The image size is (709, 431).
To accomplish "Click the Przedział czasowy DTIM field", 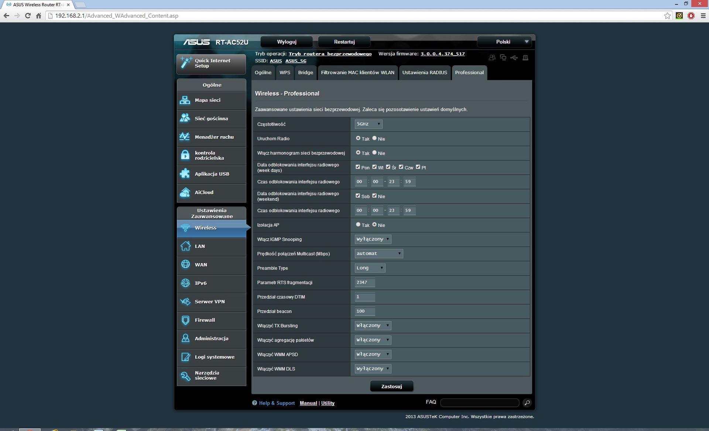I will coord(365,297).
